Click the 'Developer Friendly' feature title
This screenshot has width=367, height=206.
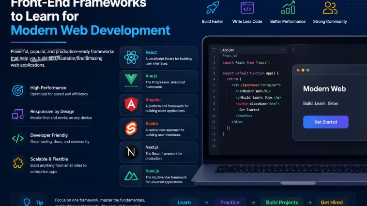pos(49,135)
